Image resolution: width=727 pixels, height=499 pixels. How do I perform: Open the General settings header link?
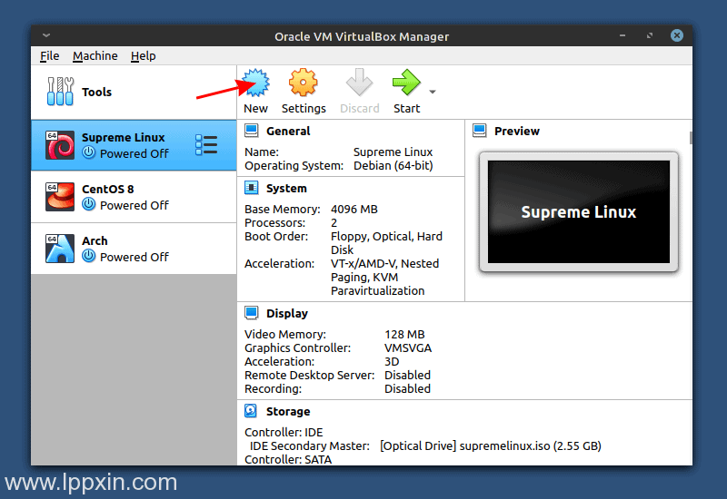point(288,131)
